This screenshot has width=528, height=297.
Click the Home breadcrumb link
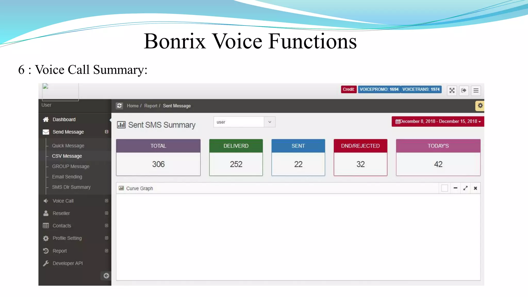[x=133, y=106]
